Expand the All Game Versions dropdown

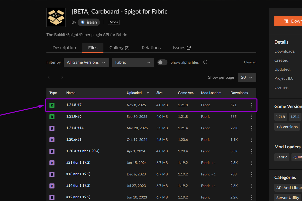click(86, 62)
